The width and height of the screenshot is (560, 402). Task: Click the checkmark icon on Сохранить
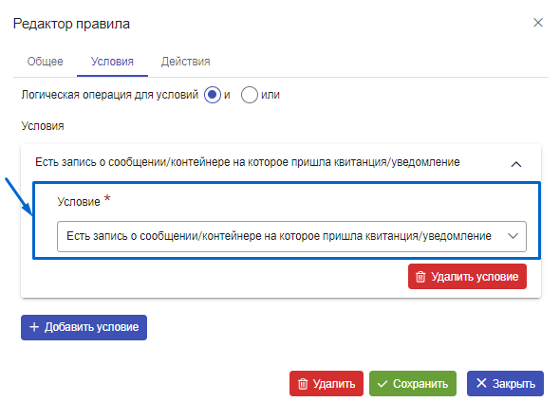(x=383, y=384)
